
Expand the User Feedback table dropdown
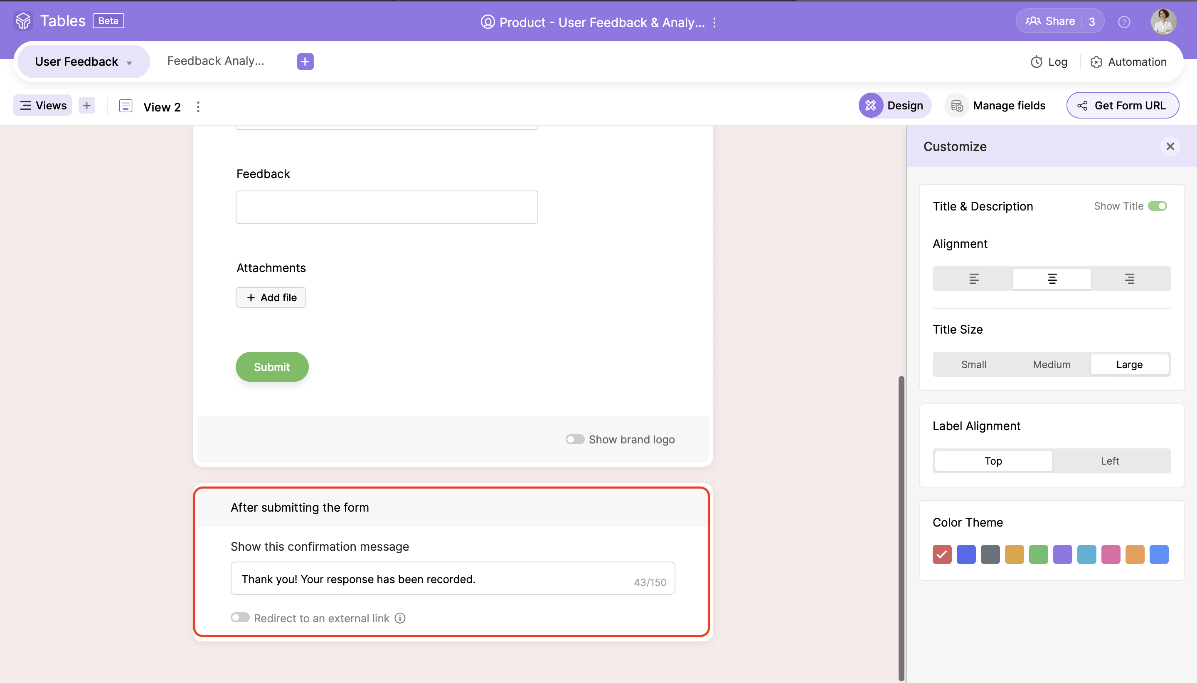click(x=129, y=62)
